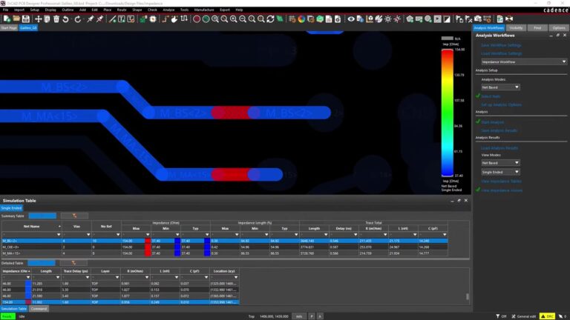Click the camera snapshot toolbar icon

(478, 19)
